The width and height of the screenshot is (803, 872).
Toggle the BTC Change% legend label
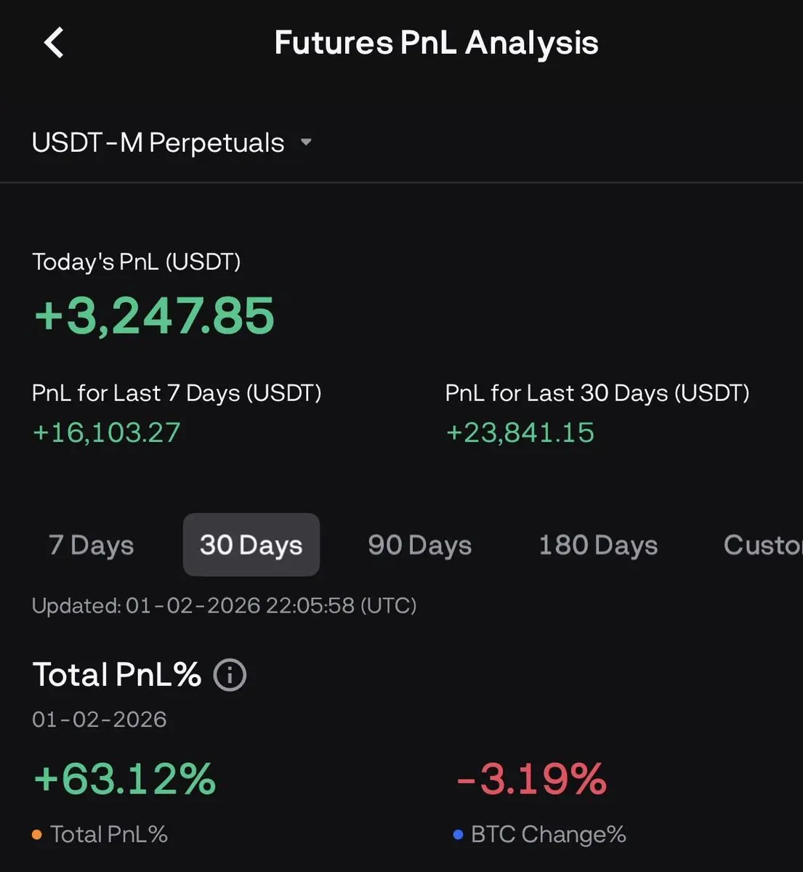point(548,834)
